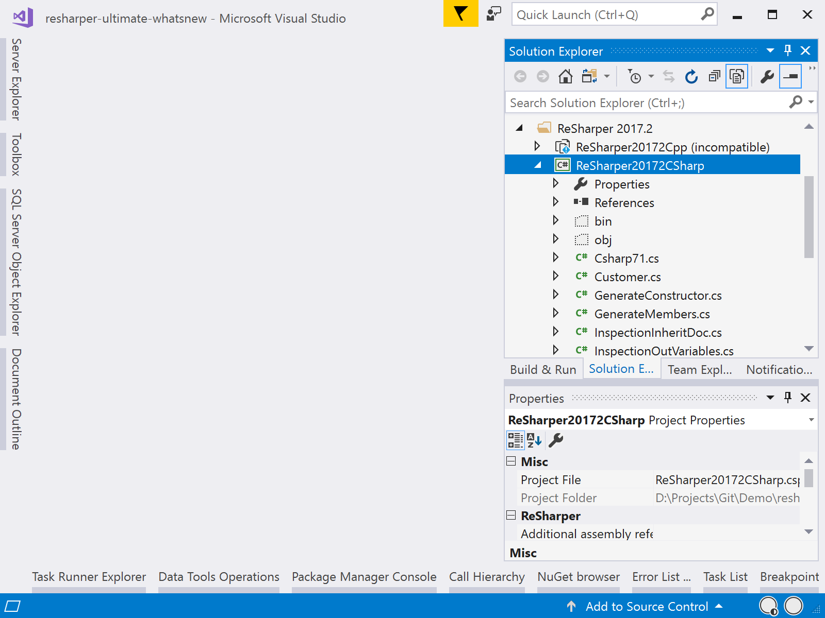Viewport: 825px width, 618px height.
Task: Click the Visual Studio logo icon
Action: (23, 18)
